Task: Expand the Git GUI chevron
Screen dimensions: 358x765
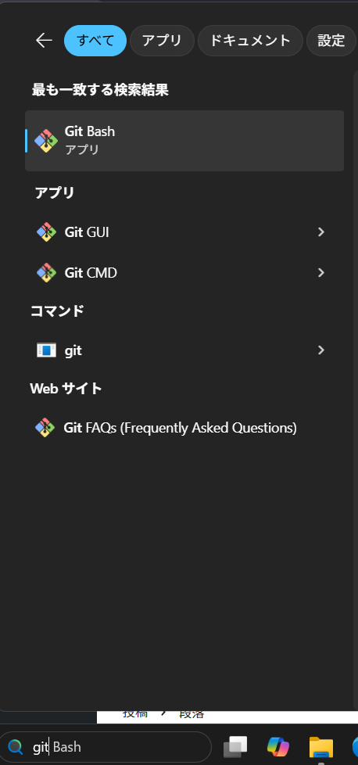Action: coord(321,232)
